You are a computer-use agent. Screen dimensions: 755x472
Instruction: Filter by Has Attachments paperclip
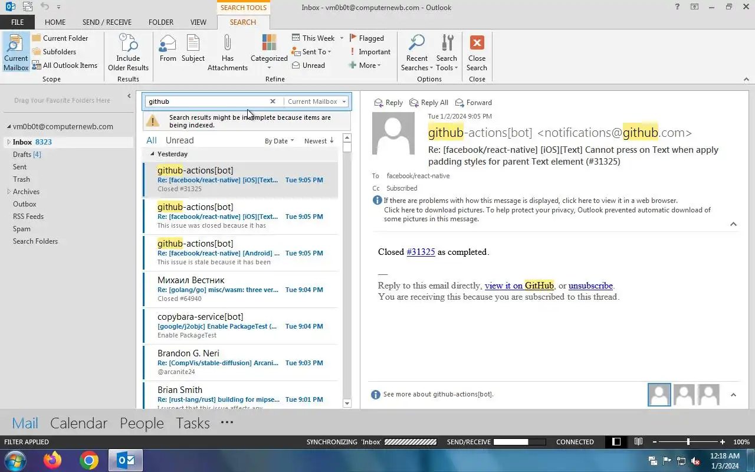point(228,53)
